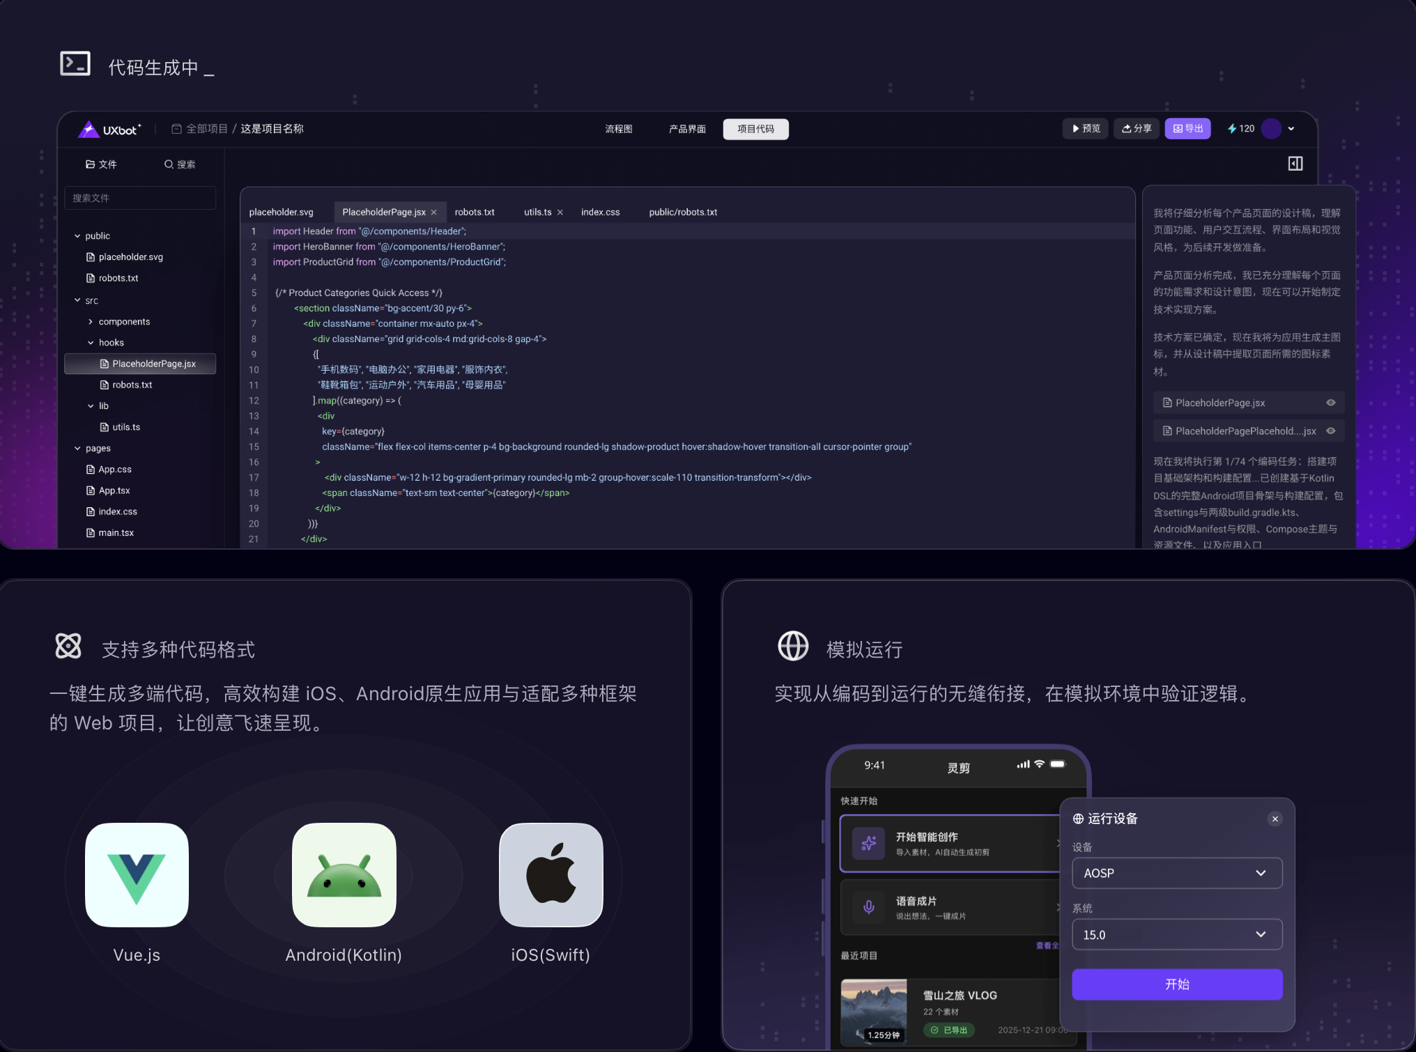1416x1052 pixels.
Task: Toggle eye icon for PlaceholderPage.jsx
Action: (1330, 403)
